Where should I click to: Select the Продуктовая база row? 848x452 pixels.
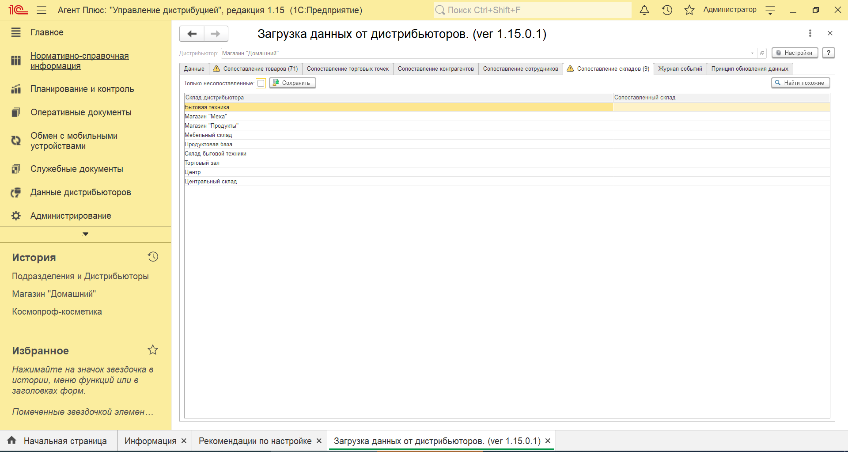507,144
